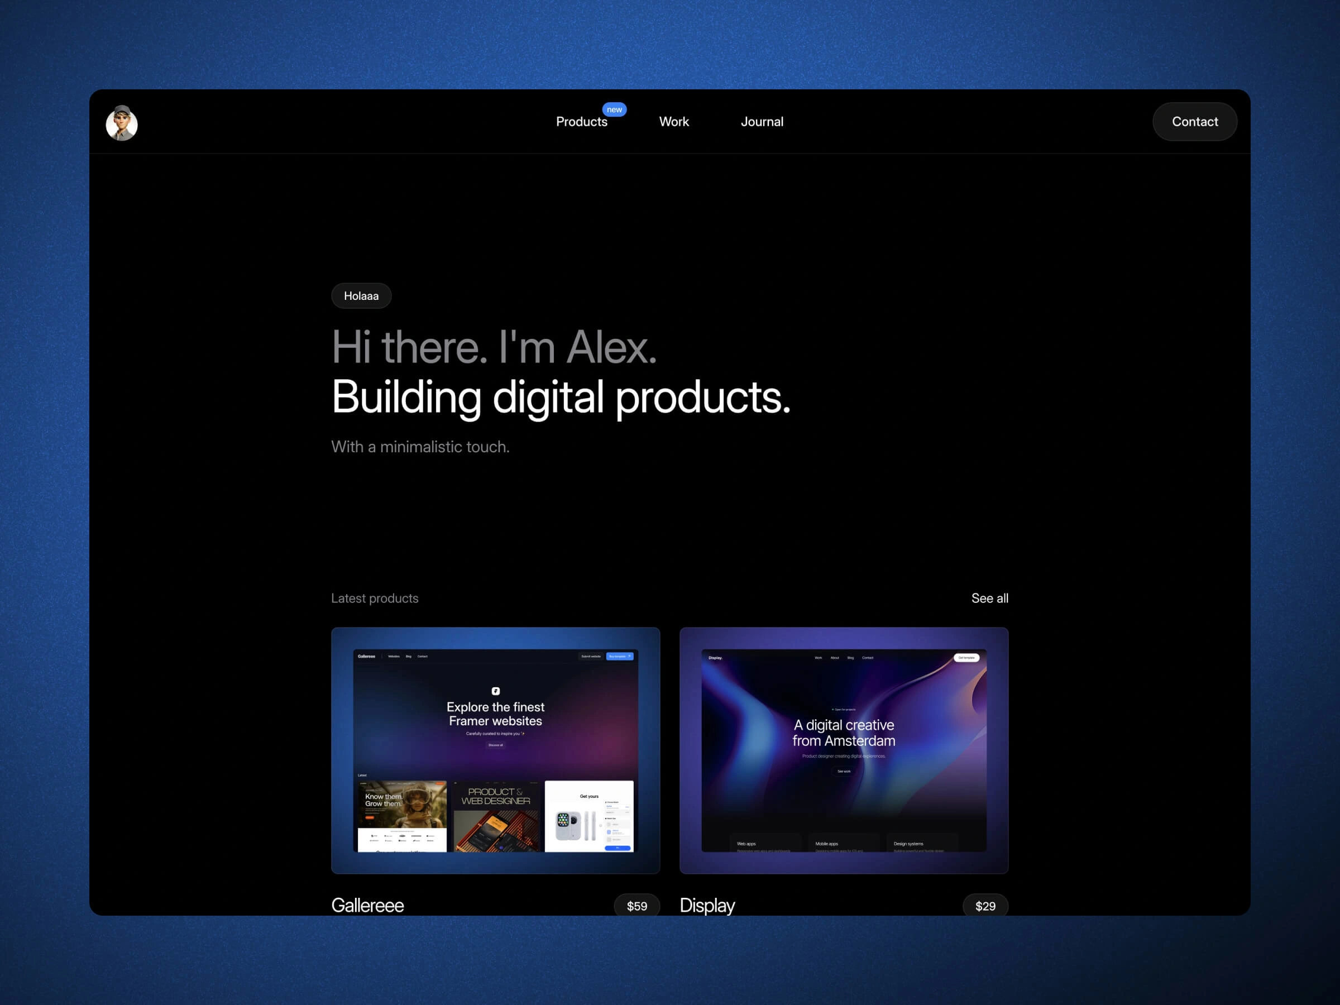Click the blue 'new' badge above Products
This screenshot has height=1005, width=1340.
614,109
